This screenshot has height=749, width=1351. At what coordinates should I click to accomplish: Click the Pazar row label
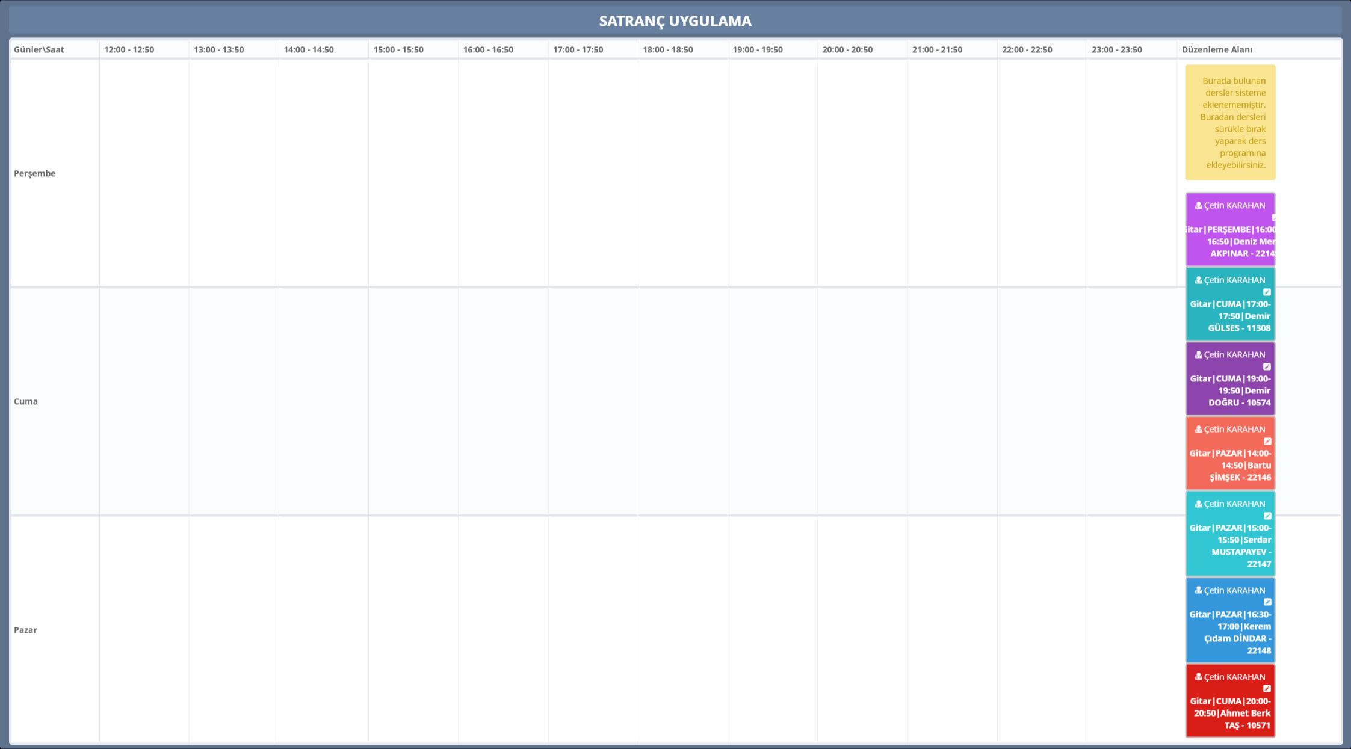coord(26,630)
